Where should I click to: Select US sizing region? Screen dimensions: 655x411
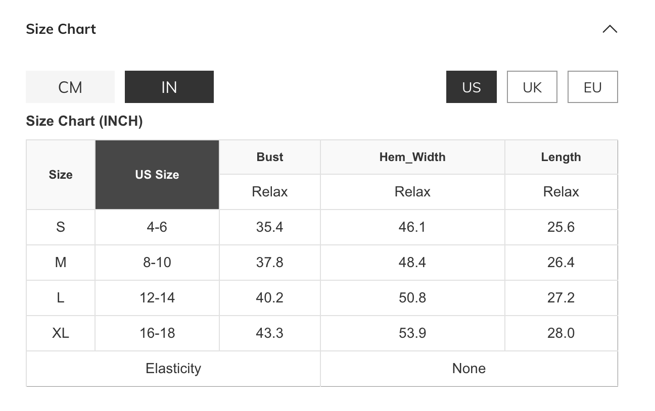[x=471, y=87]
